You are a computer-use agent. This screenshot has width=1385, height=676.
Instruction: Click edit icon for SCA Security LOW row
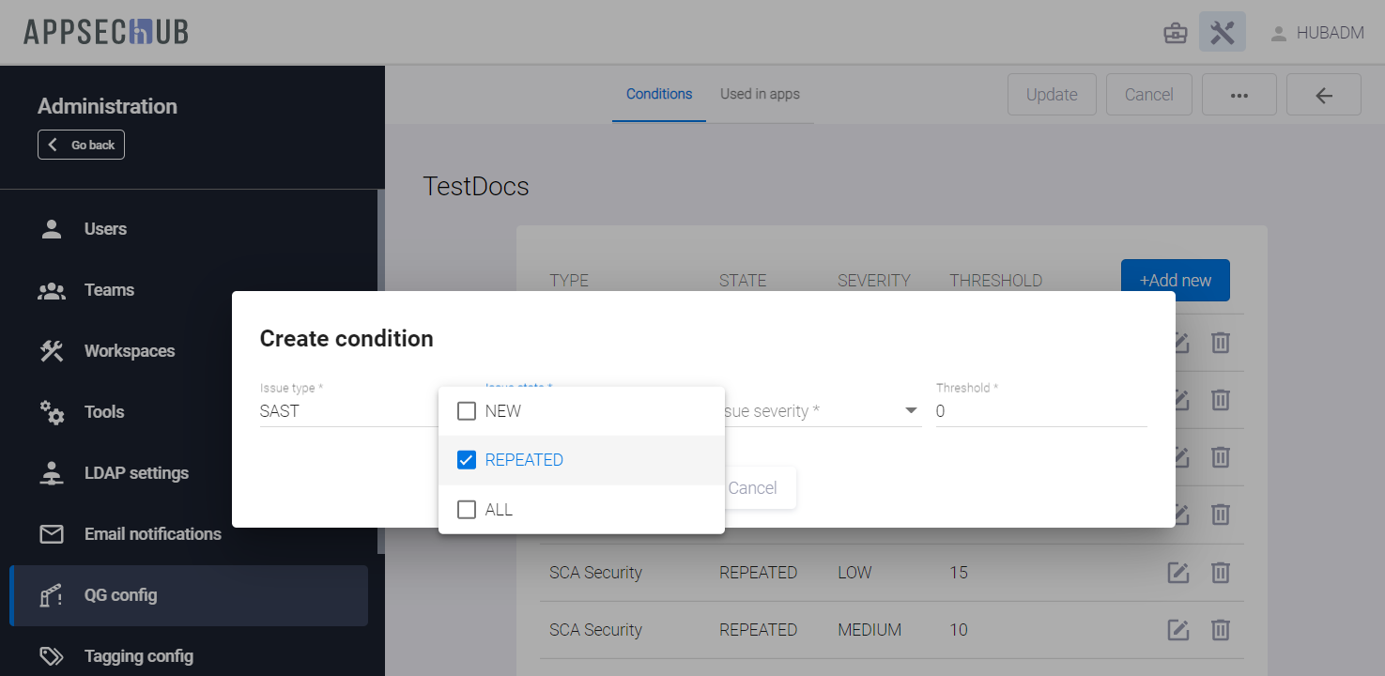1177,573
